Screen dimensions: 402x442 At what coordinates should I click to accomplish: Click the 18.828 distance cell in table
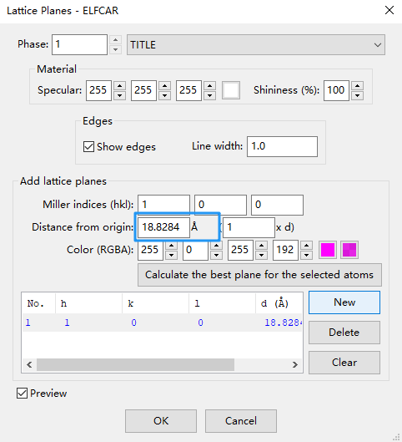point(283,323)
